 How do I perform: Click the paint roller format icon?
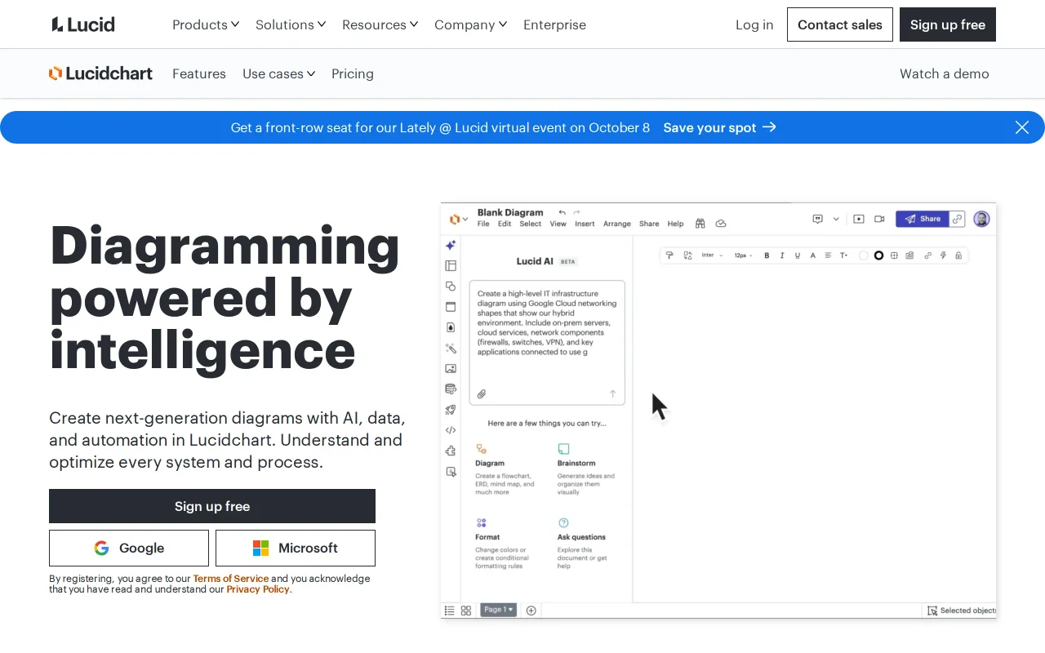669,255
